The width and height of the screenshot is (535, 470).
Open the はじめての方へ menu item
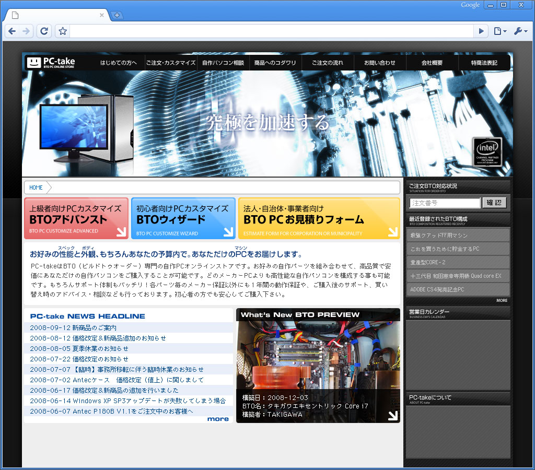click(x=119, y=63)
